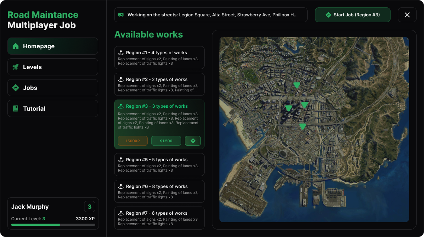Click the diamond icon in Start Job button
Screen dimensions: 424x237
click(x=328, y=15)
